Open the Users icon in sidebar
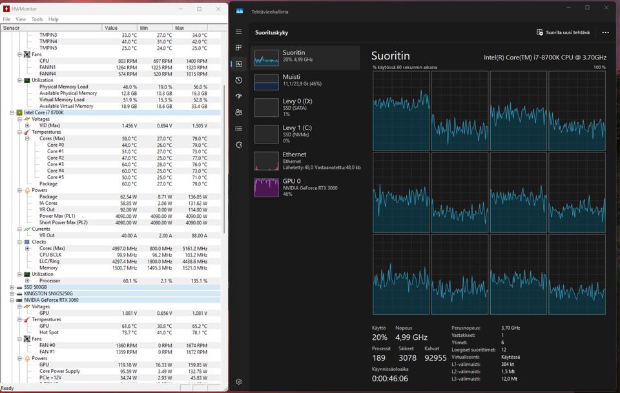This screenshot has height=393, width=620. (x=239, y=112)
